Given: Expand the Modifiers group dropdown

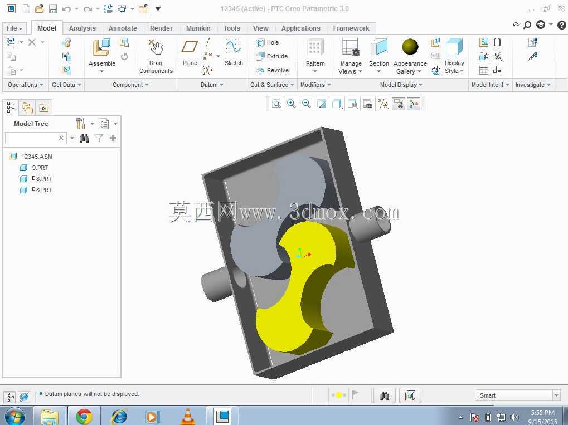Looking at the screenshot, I should click(315, 85).
